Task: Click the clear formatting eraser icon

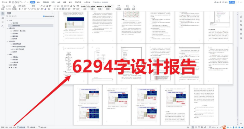Action: tap(47, 6)
